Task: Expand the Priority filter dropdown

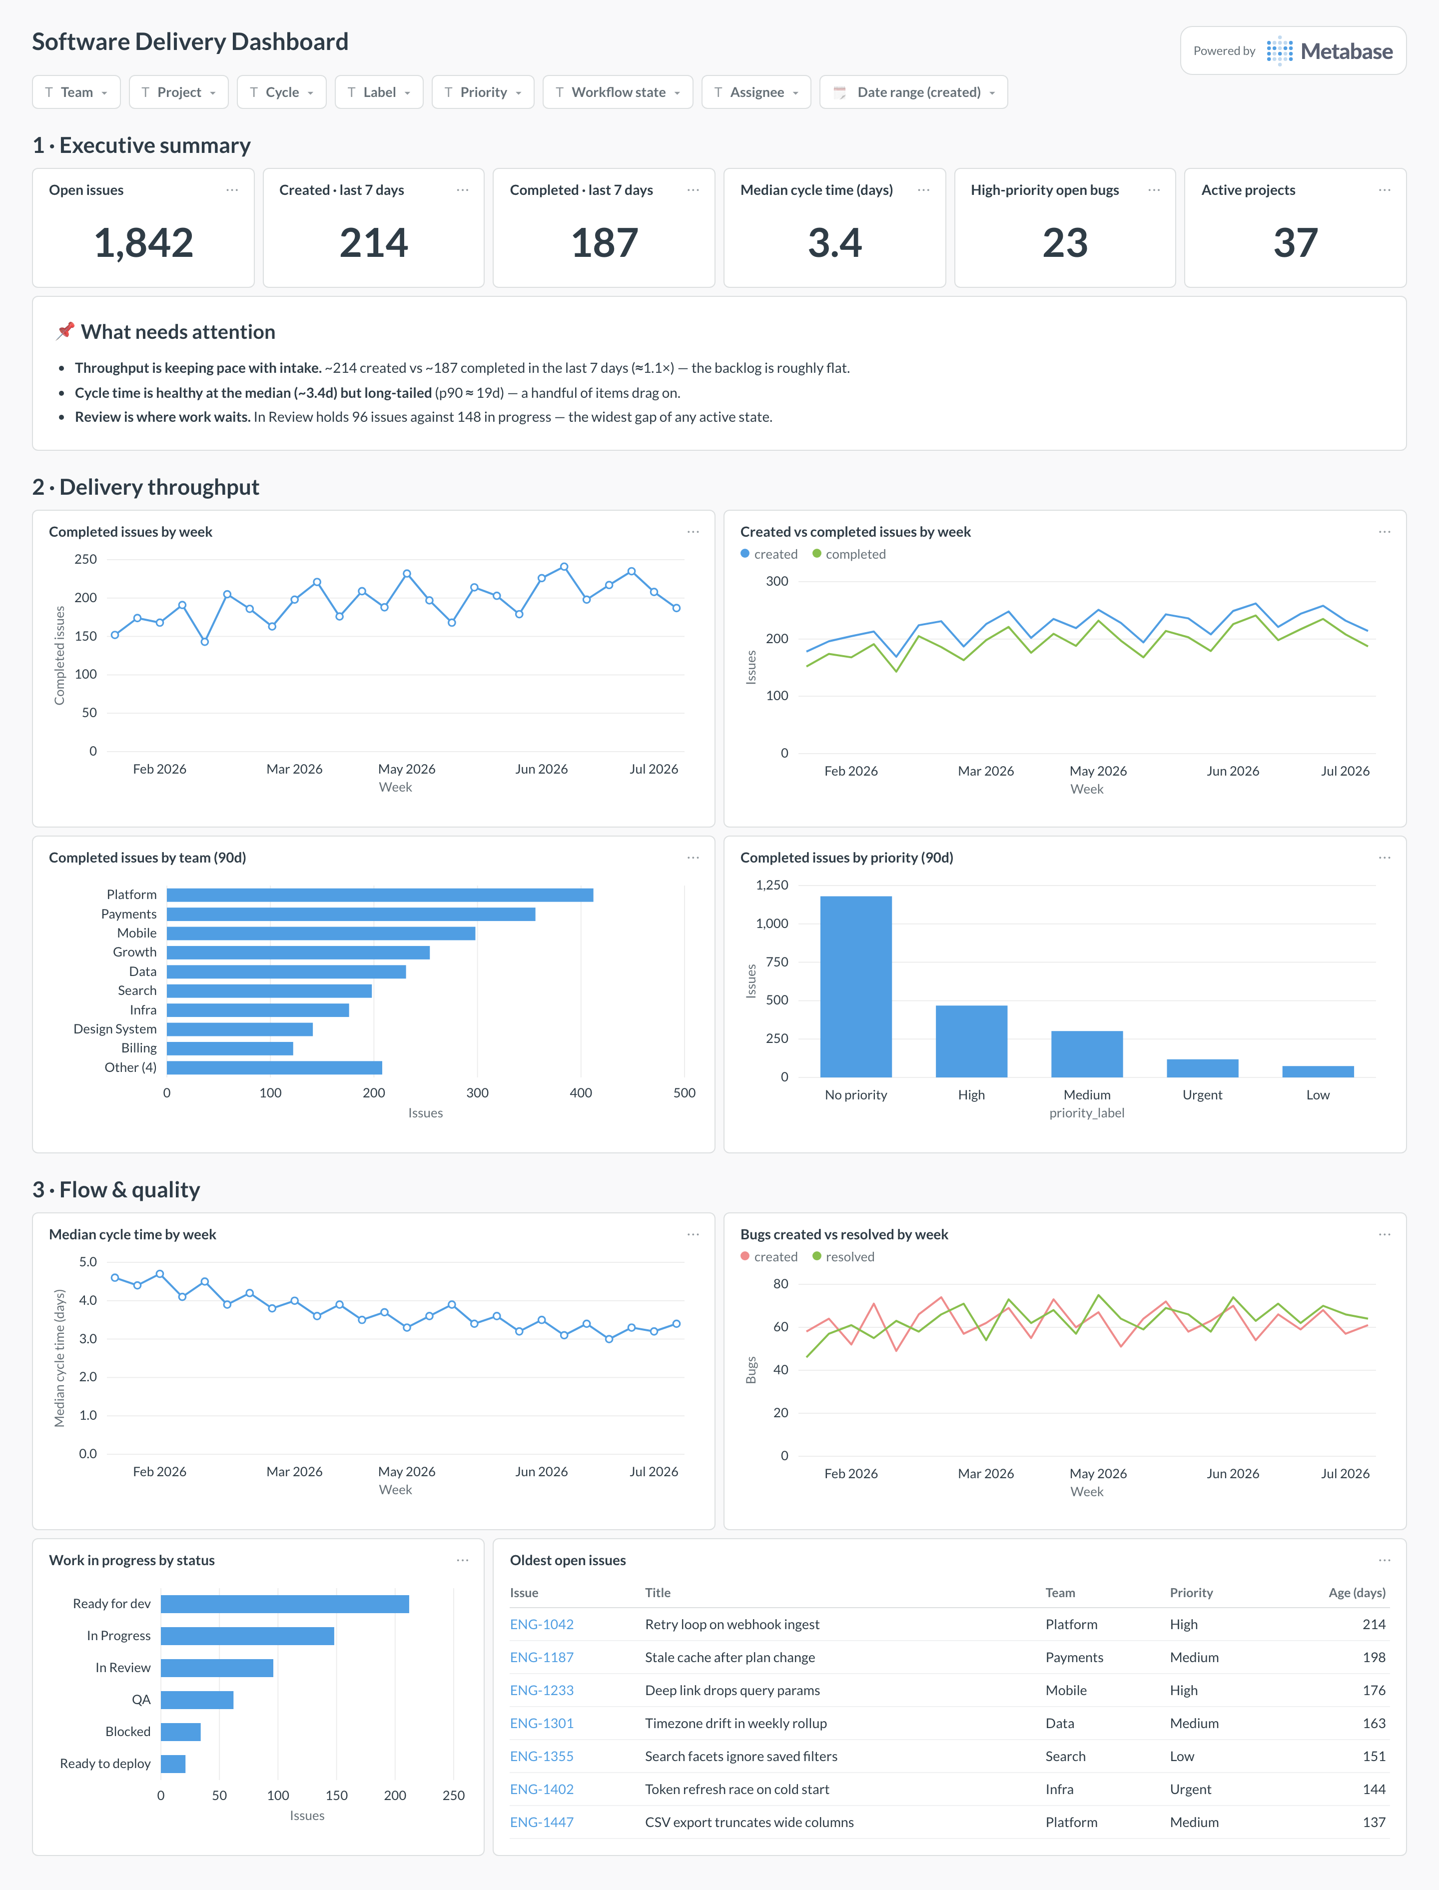Action: [x=483, y=92]
